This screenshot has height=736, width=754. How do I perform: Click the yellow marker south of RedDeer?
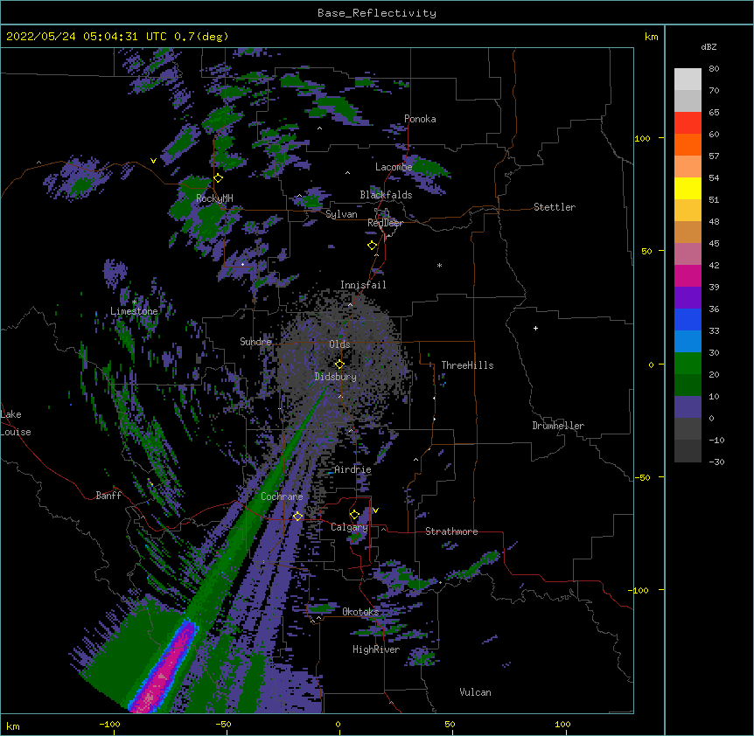tap(373, 245)
